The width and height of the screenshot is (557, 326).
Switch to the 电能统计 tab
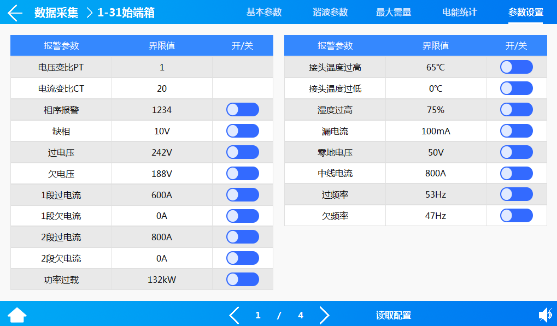(459, 13)
